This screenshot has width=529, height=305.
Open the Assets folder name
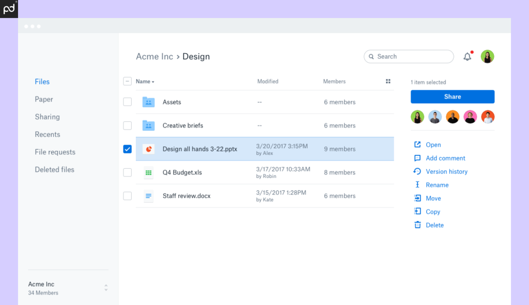(172, 102)
